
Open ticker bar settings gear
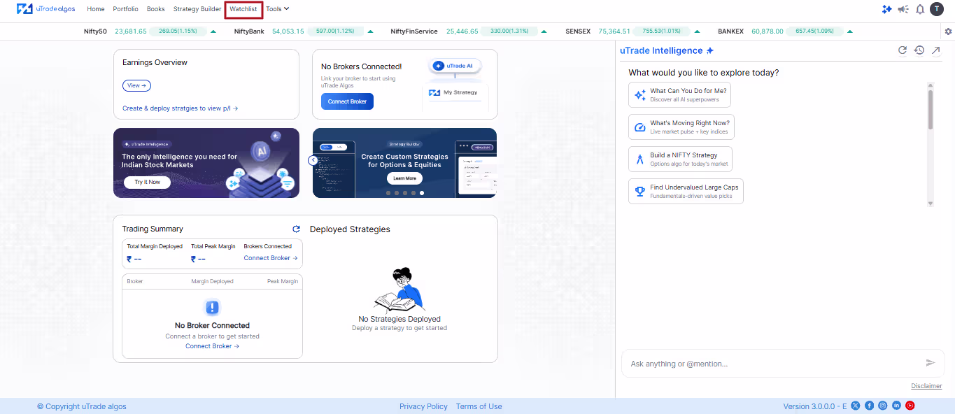pyautogui.click(x=949, y=31)
